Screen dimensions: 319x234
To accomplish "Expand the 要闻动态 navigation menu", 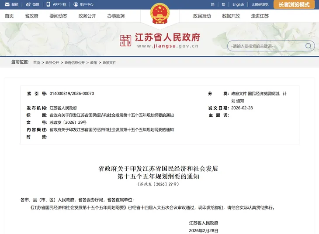I will click(58, 16).
